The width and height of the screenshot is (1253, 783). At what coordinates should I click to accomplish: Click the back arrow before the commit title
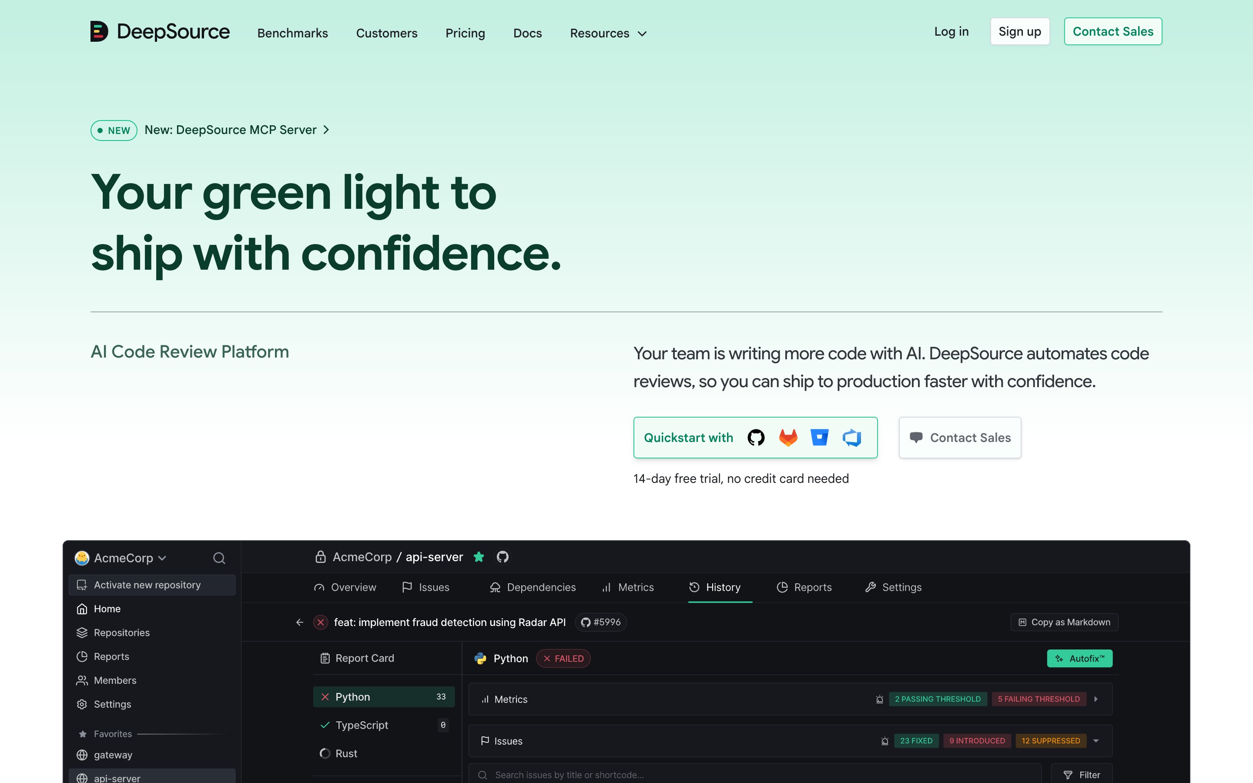(x=300, y=622)
